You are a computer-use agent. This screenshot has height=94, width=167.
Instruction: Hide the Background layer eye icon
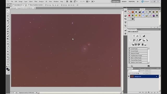tap(129, 77)
